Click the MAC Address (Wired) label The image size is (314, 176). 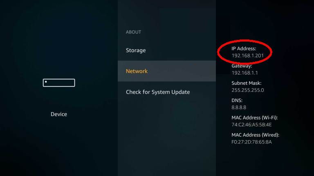(255, 135)
